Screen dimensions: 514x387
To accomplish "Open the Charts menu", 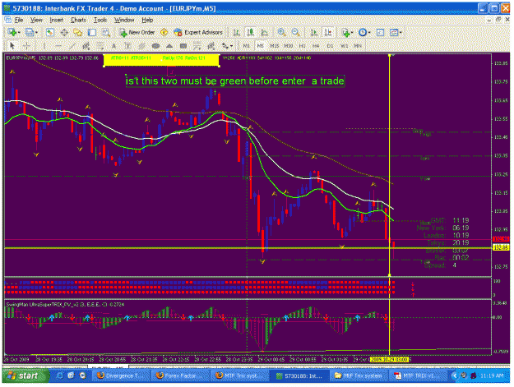I will (x=78, y=20).
